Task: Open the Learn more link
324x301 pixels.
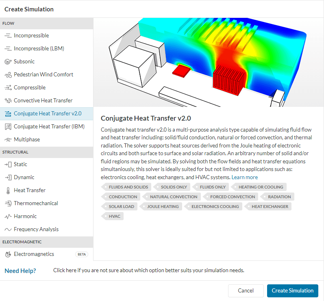Action: pos(244,178)
